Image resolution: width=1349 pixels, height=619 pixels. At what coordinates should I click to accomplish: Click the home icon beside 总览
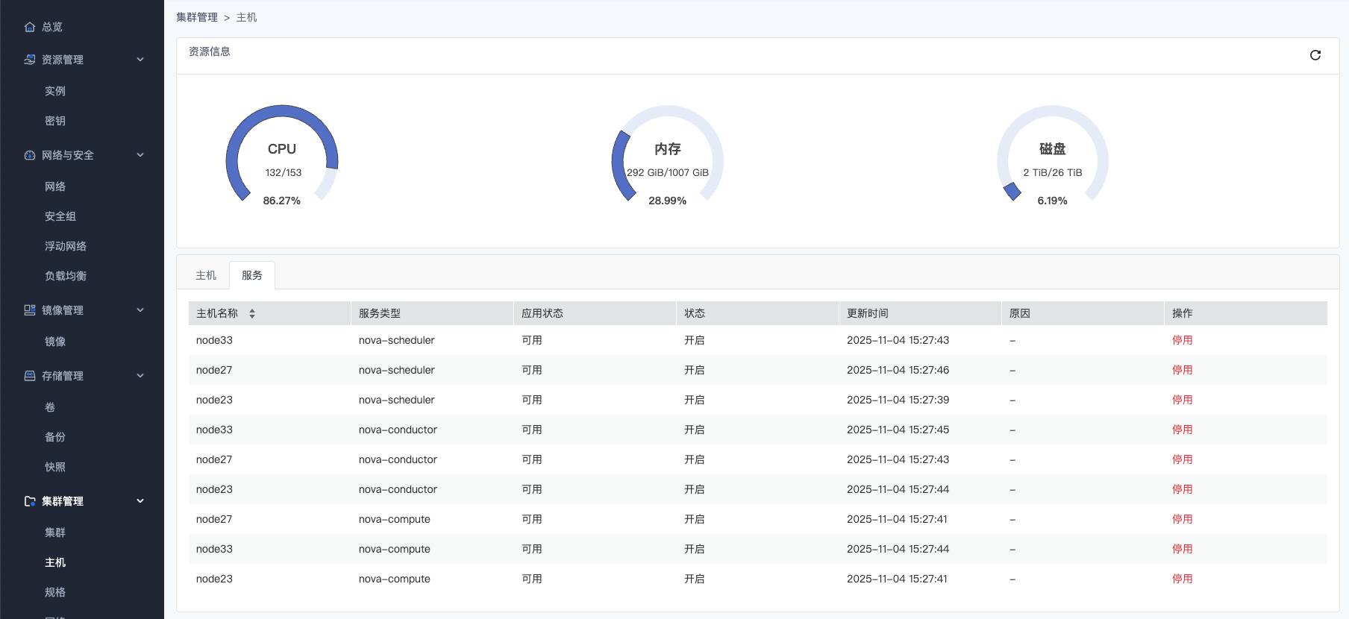coord(30,27)
